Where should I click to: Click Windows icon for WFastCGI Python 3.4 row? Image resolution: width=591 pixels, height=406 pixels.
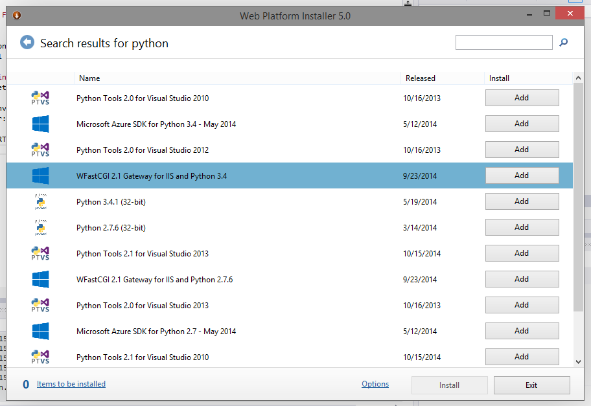40,176
